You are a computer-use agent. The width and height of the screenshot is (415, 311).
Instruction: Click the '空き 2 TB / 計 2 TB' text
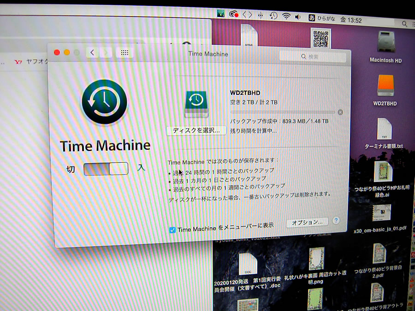(254, 102)
